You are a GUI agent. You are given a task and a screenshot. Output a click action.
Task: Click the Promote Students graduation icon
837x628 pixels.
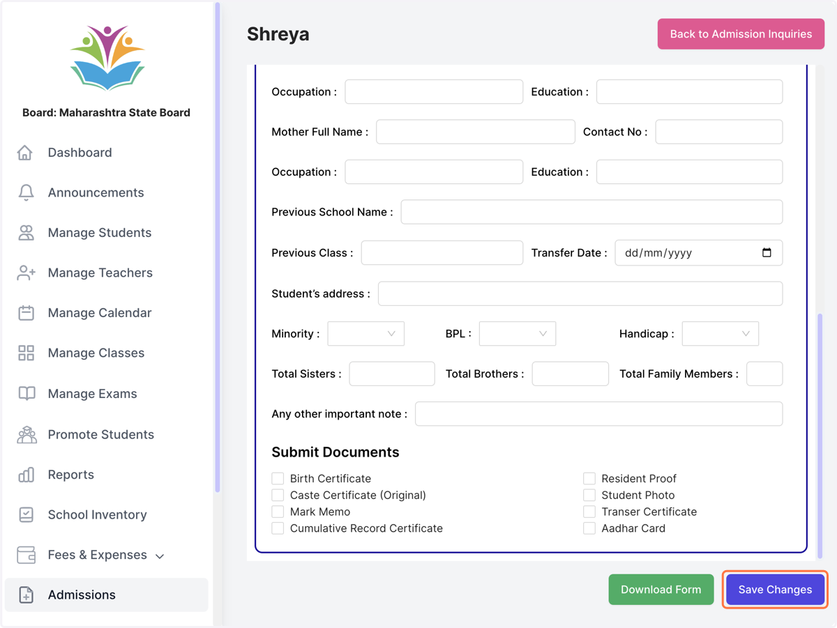tap(27, 434)
